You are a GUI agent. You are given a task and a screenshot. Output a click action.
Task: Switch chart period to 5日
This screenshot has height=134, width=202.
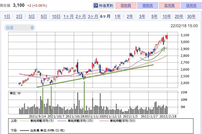click(44, 16)
